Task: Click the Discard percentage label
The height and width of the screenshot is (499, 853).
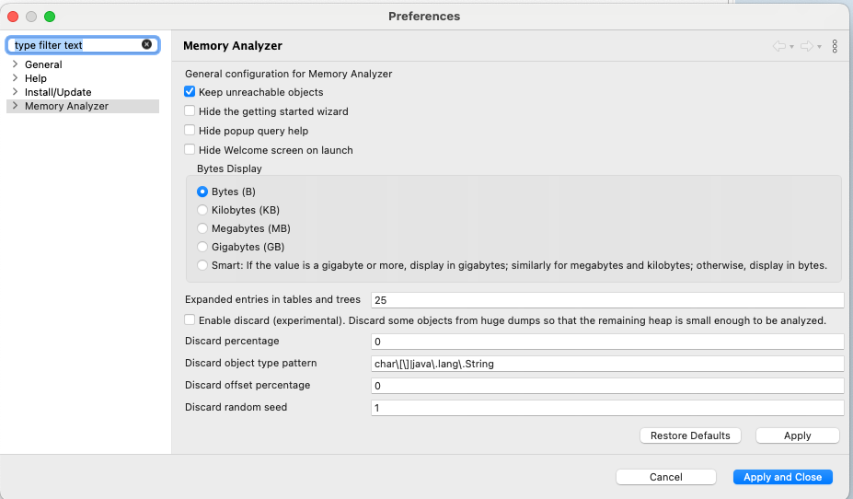Action: 232,341
